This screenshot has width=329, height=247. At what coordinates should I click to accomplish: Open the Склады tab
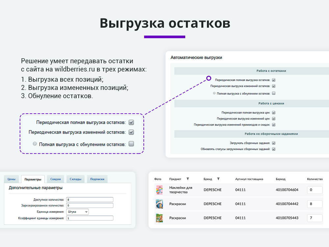pos(76,179)
